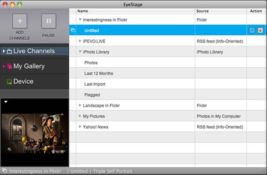Screen dimensions: 267x175
Task: Click My Pictures channel name
Action: [94, 116]
